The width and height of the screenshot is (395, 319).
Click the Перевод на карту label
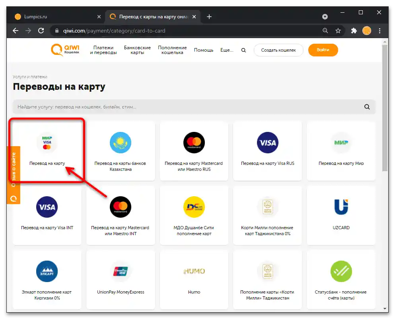47,163
